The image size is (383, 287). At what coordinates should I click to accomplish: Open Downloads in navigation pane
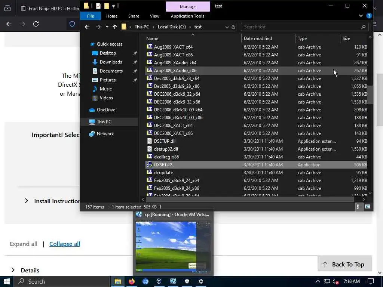click(110, 62)
